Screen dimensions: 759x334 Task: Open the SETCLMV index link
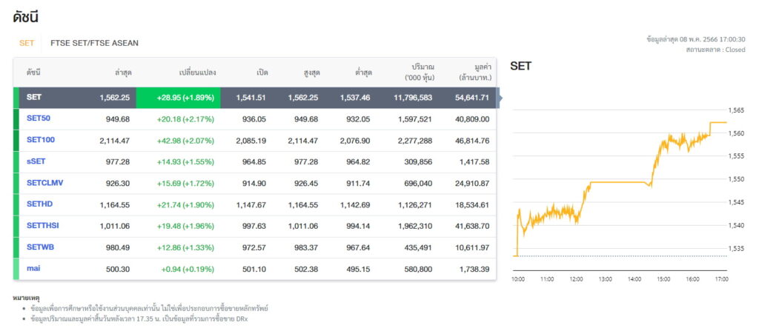coord(45,183)
